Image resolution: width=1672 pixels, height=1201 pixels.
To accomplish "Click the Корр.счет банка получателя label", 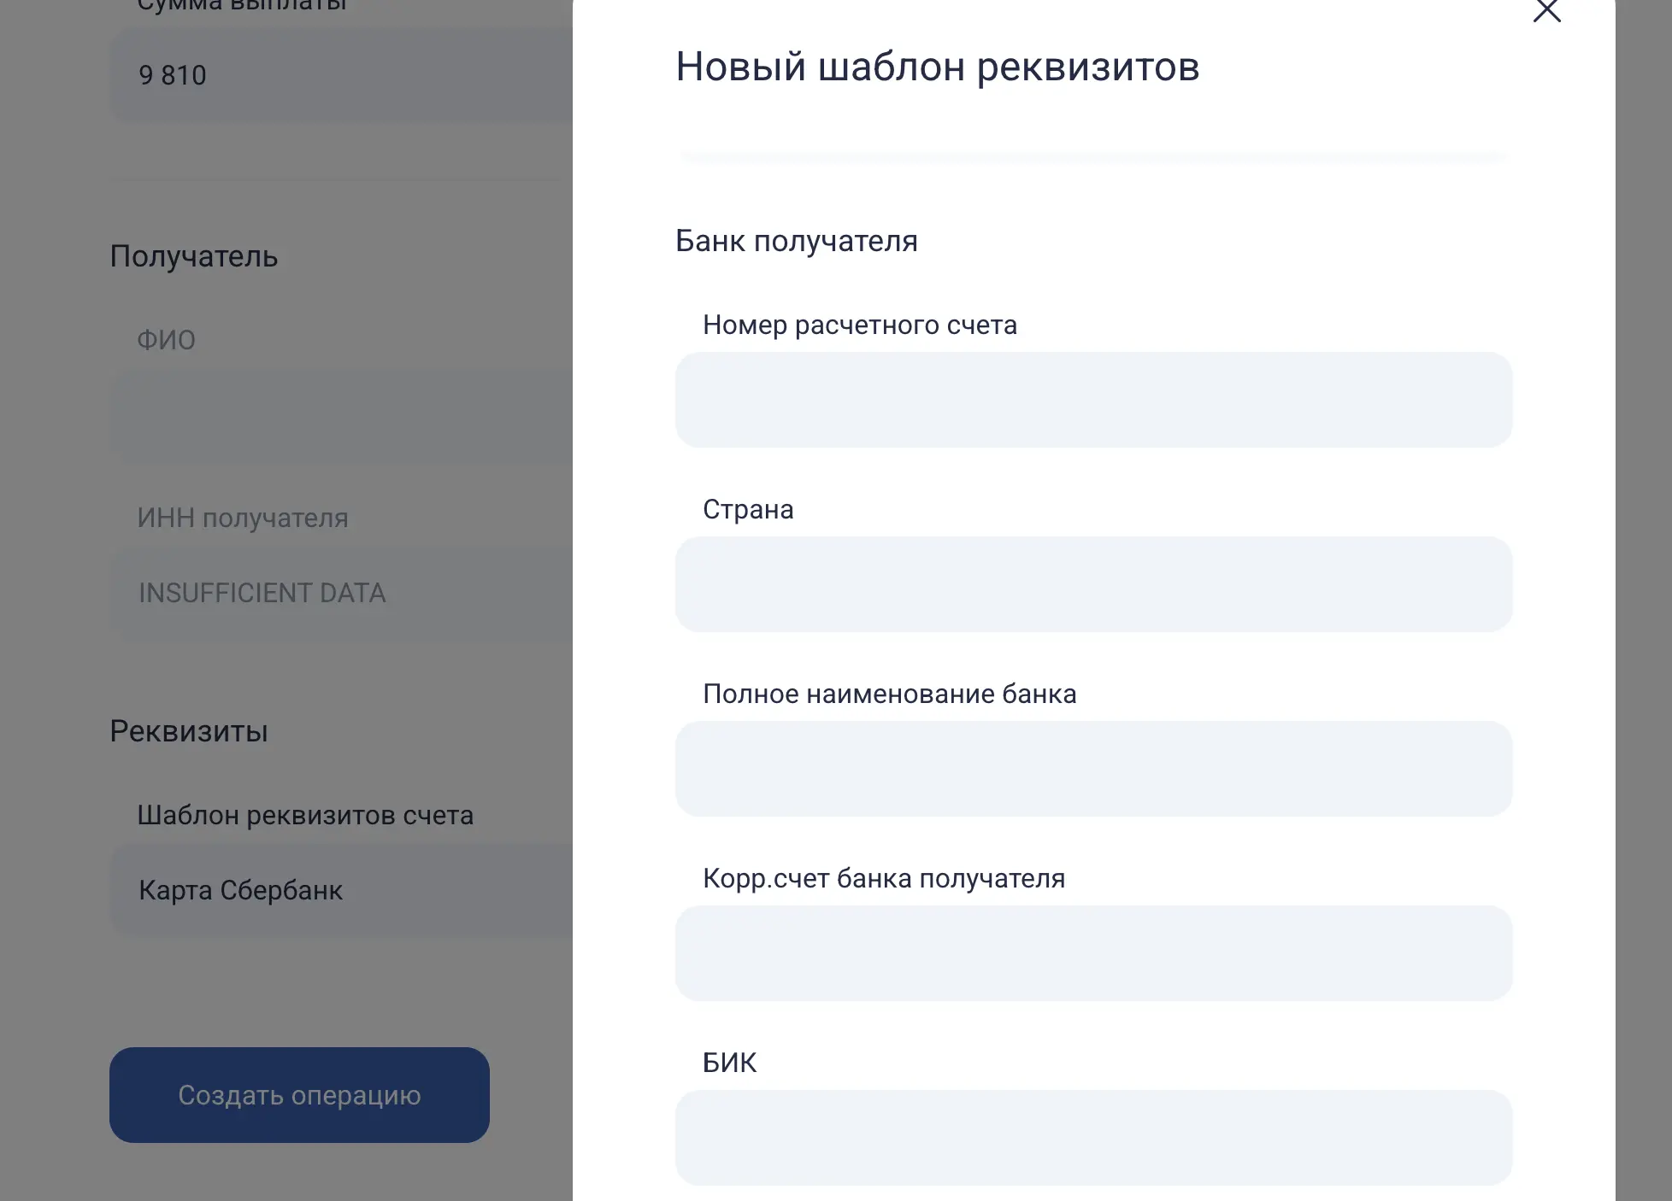I will coord(884,878).
